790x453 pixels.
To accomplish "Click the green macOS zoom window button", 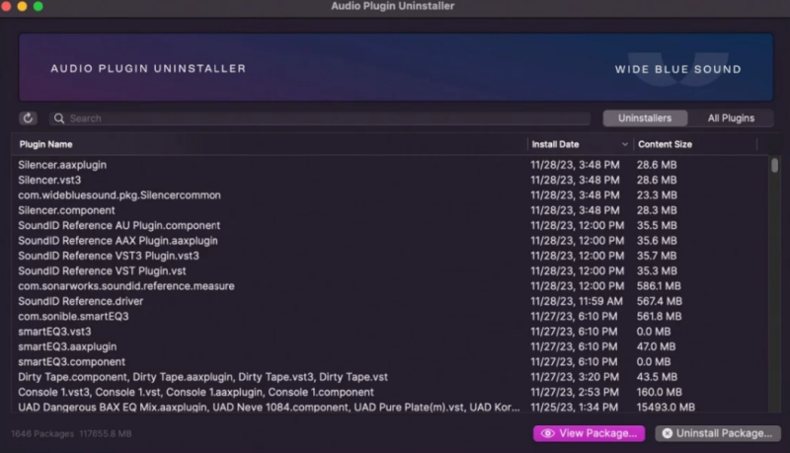I will point(38,6).
